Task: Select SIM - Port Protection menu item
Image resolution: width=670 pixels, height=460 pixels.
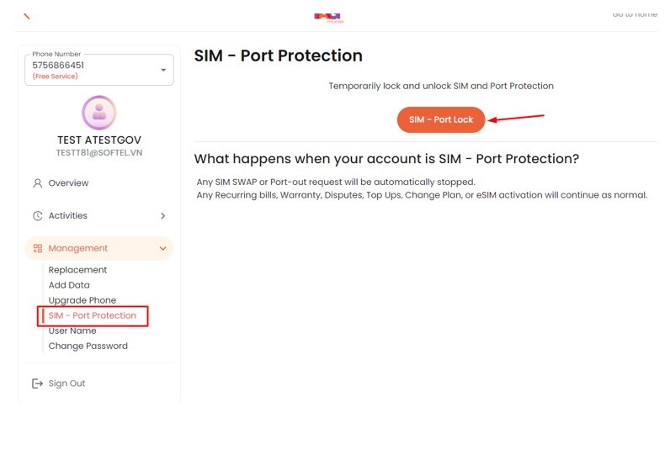Action: pos(93,315)
